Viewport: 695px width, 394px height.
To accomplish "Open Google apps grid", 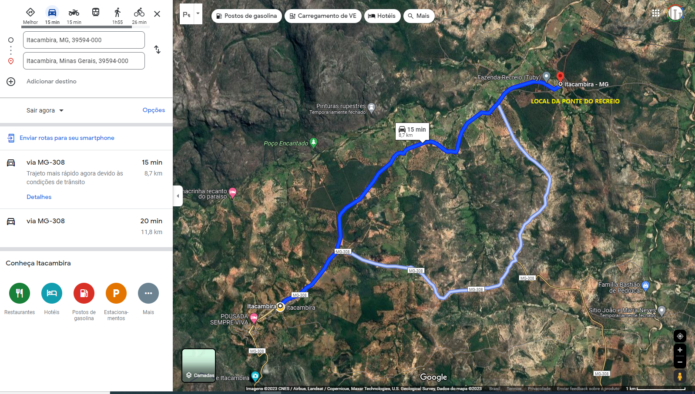I will (656, 13).
